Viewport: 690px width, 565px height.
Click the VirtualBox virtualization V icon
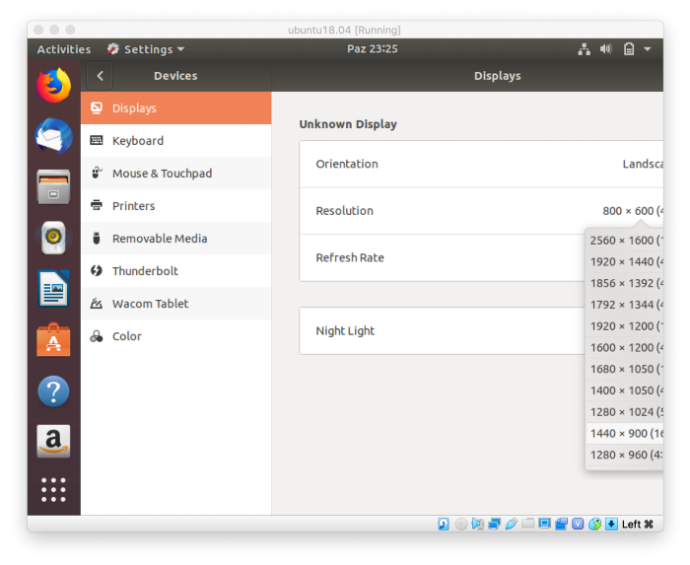(578, 524)
